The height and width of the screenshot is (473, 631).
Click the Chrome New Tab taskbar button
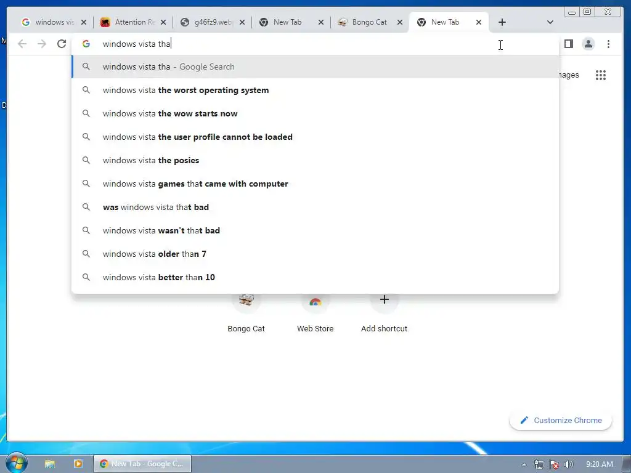(142, 464)
